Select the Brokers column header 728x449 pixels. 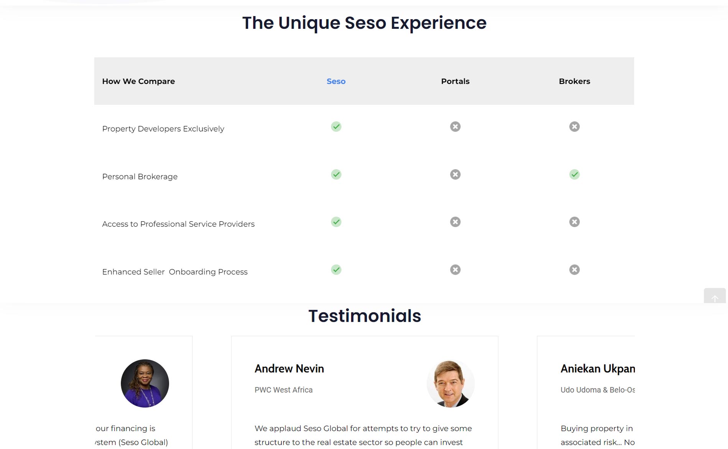point(574,81)
